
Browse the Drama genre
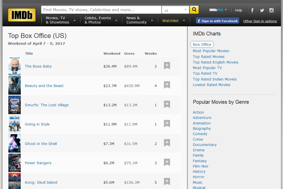pyautogui.click(x=199, y=150)
